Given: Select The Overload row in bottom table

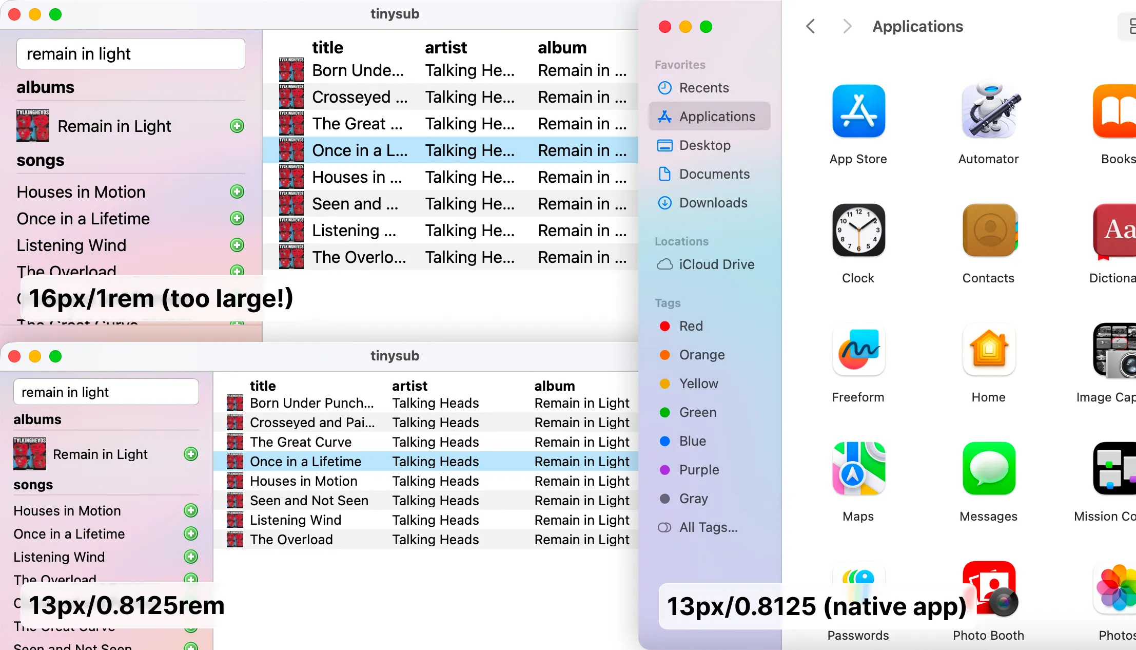Looking at the screenshot, I should (x=426, y=540).
